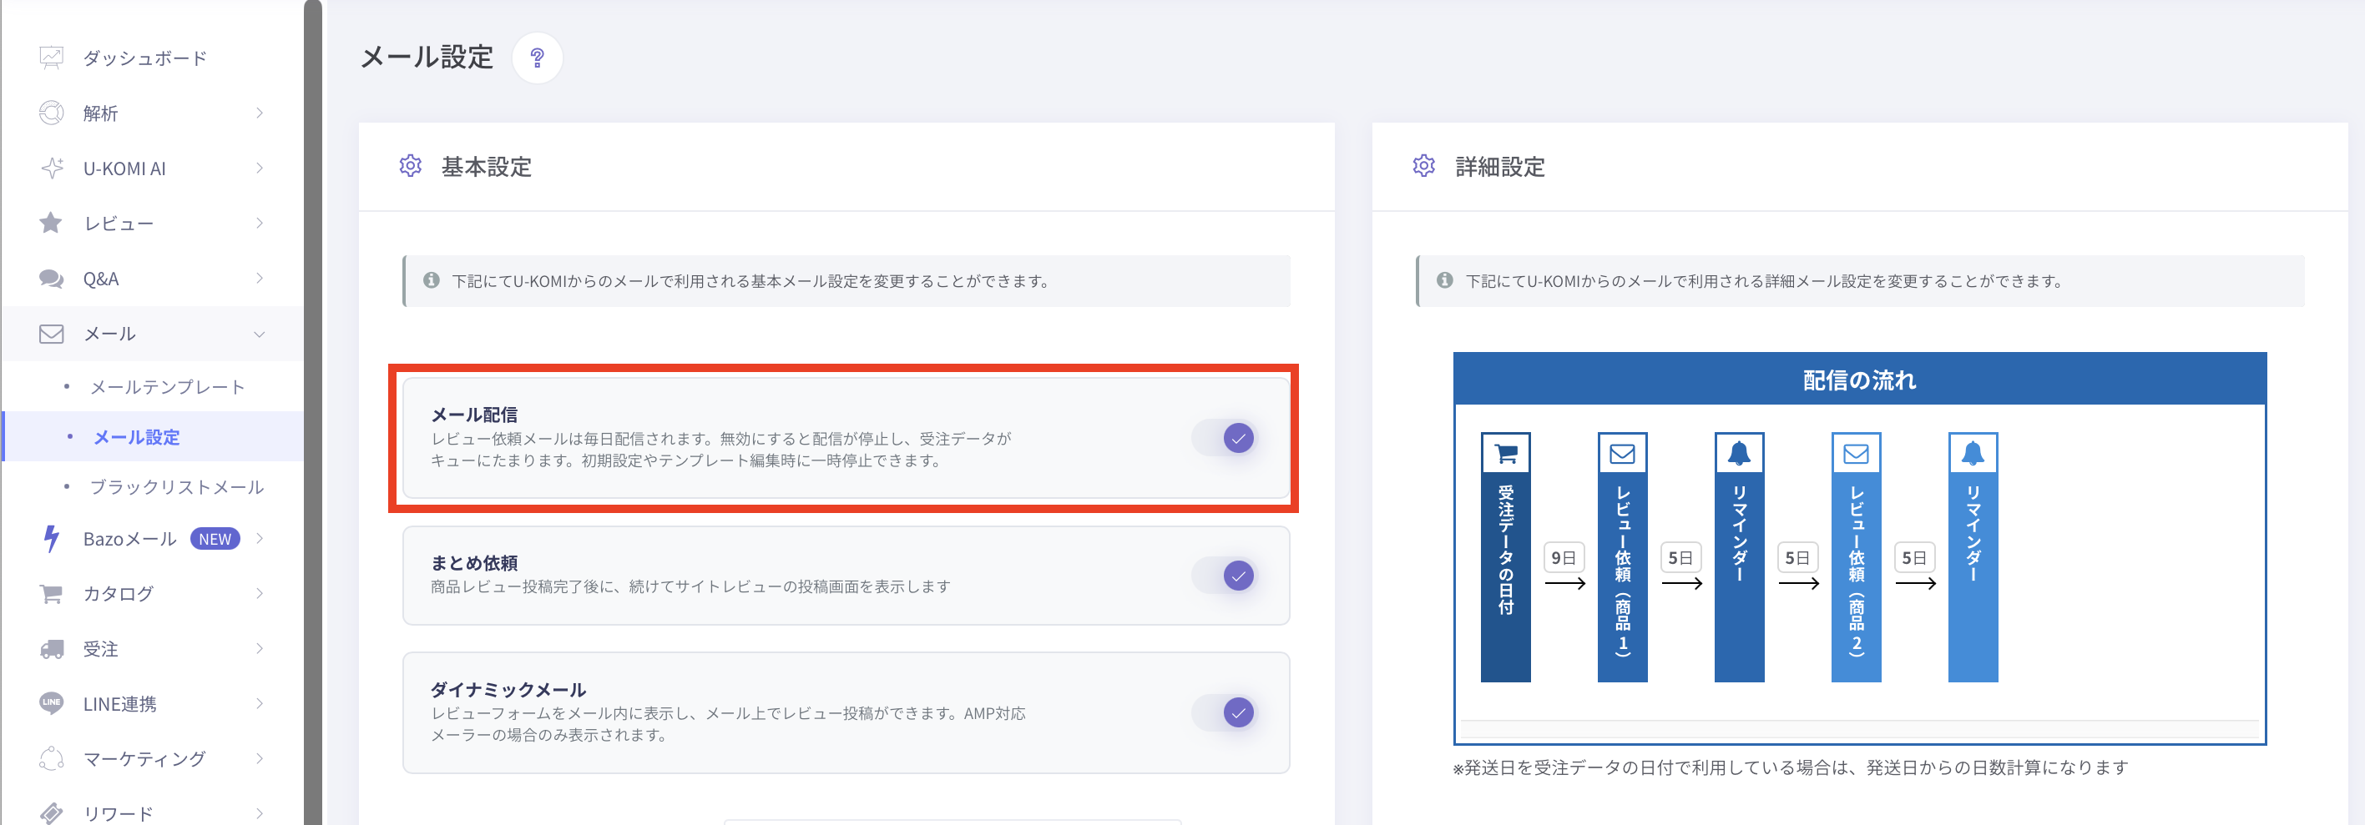2365x825 pixels.
Task: Click the 詳細設定 gear icon
Action: (1424, 166)
